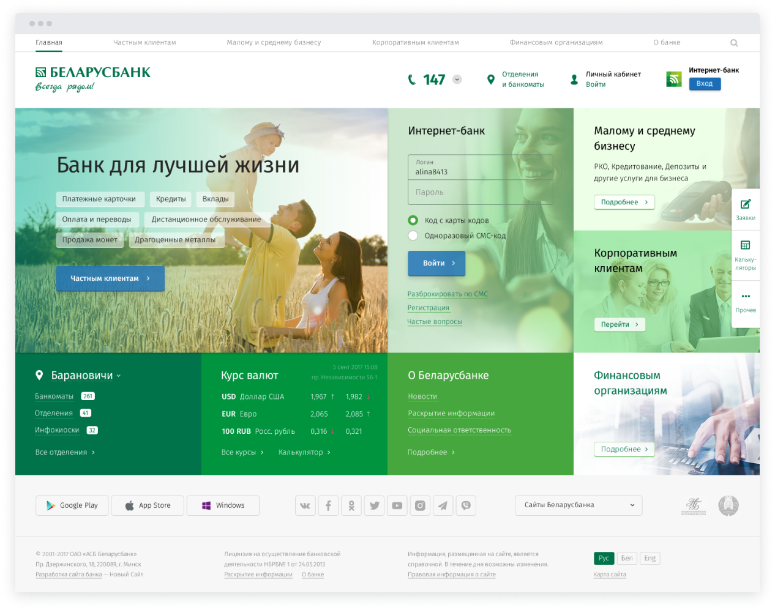The image size is (775, 610).
Task: Click the Драгоценные металлы tag
Action: pos(176,240)
